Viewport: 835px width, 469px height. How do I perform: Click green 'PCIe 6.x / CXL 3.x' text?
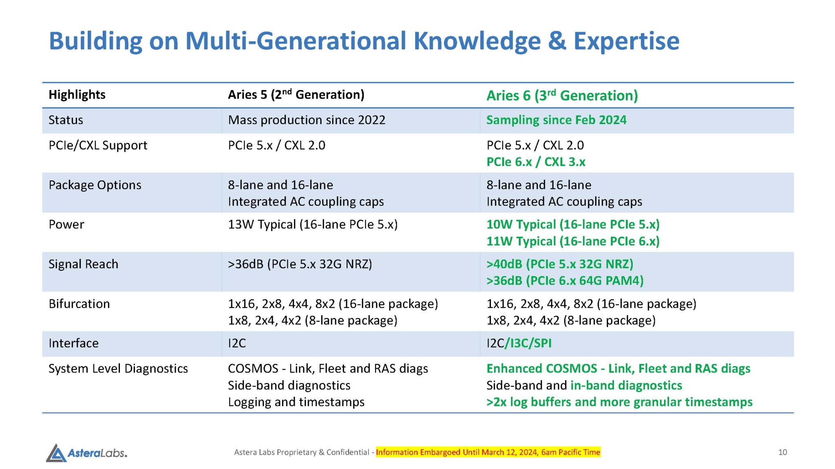coord(536,162)
